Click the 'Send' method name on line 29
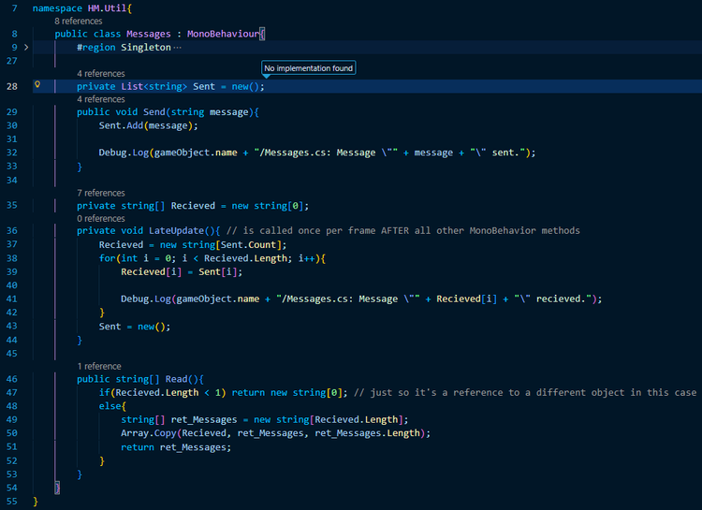 154,112
